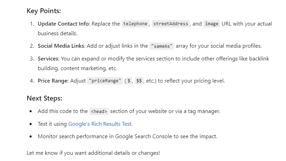Viewport: 286px width, 161px height.
Task: Click 'business details' text in item one
Action: tap(57, 34)
